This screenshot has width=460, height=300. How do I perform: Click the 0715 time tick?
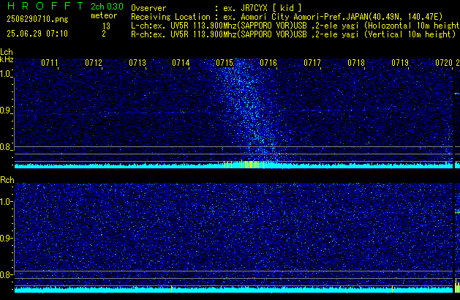pos(225,63)
